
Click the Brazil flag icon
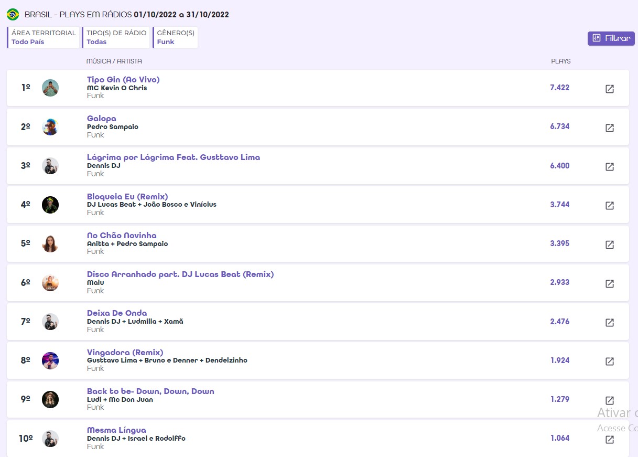tap(13, 15)
